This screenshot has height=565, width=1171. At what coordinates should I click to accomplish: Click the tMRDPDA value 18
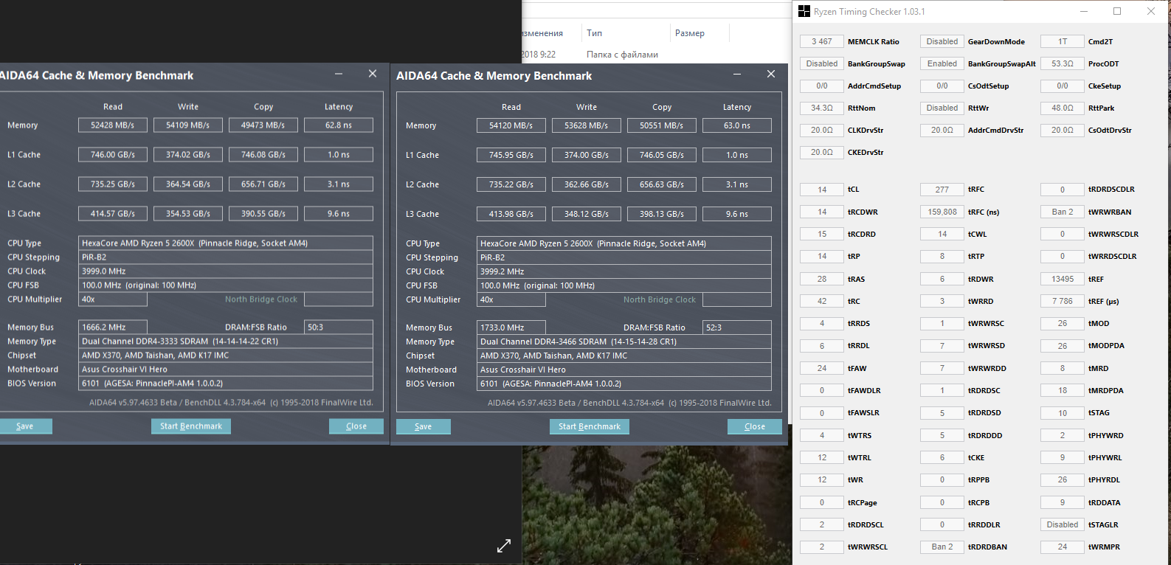(x=1063, y=390)
